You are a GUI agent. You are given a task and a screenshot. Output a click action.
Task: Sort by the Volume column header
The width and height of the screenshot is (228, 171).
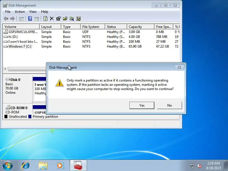(21, 27)
